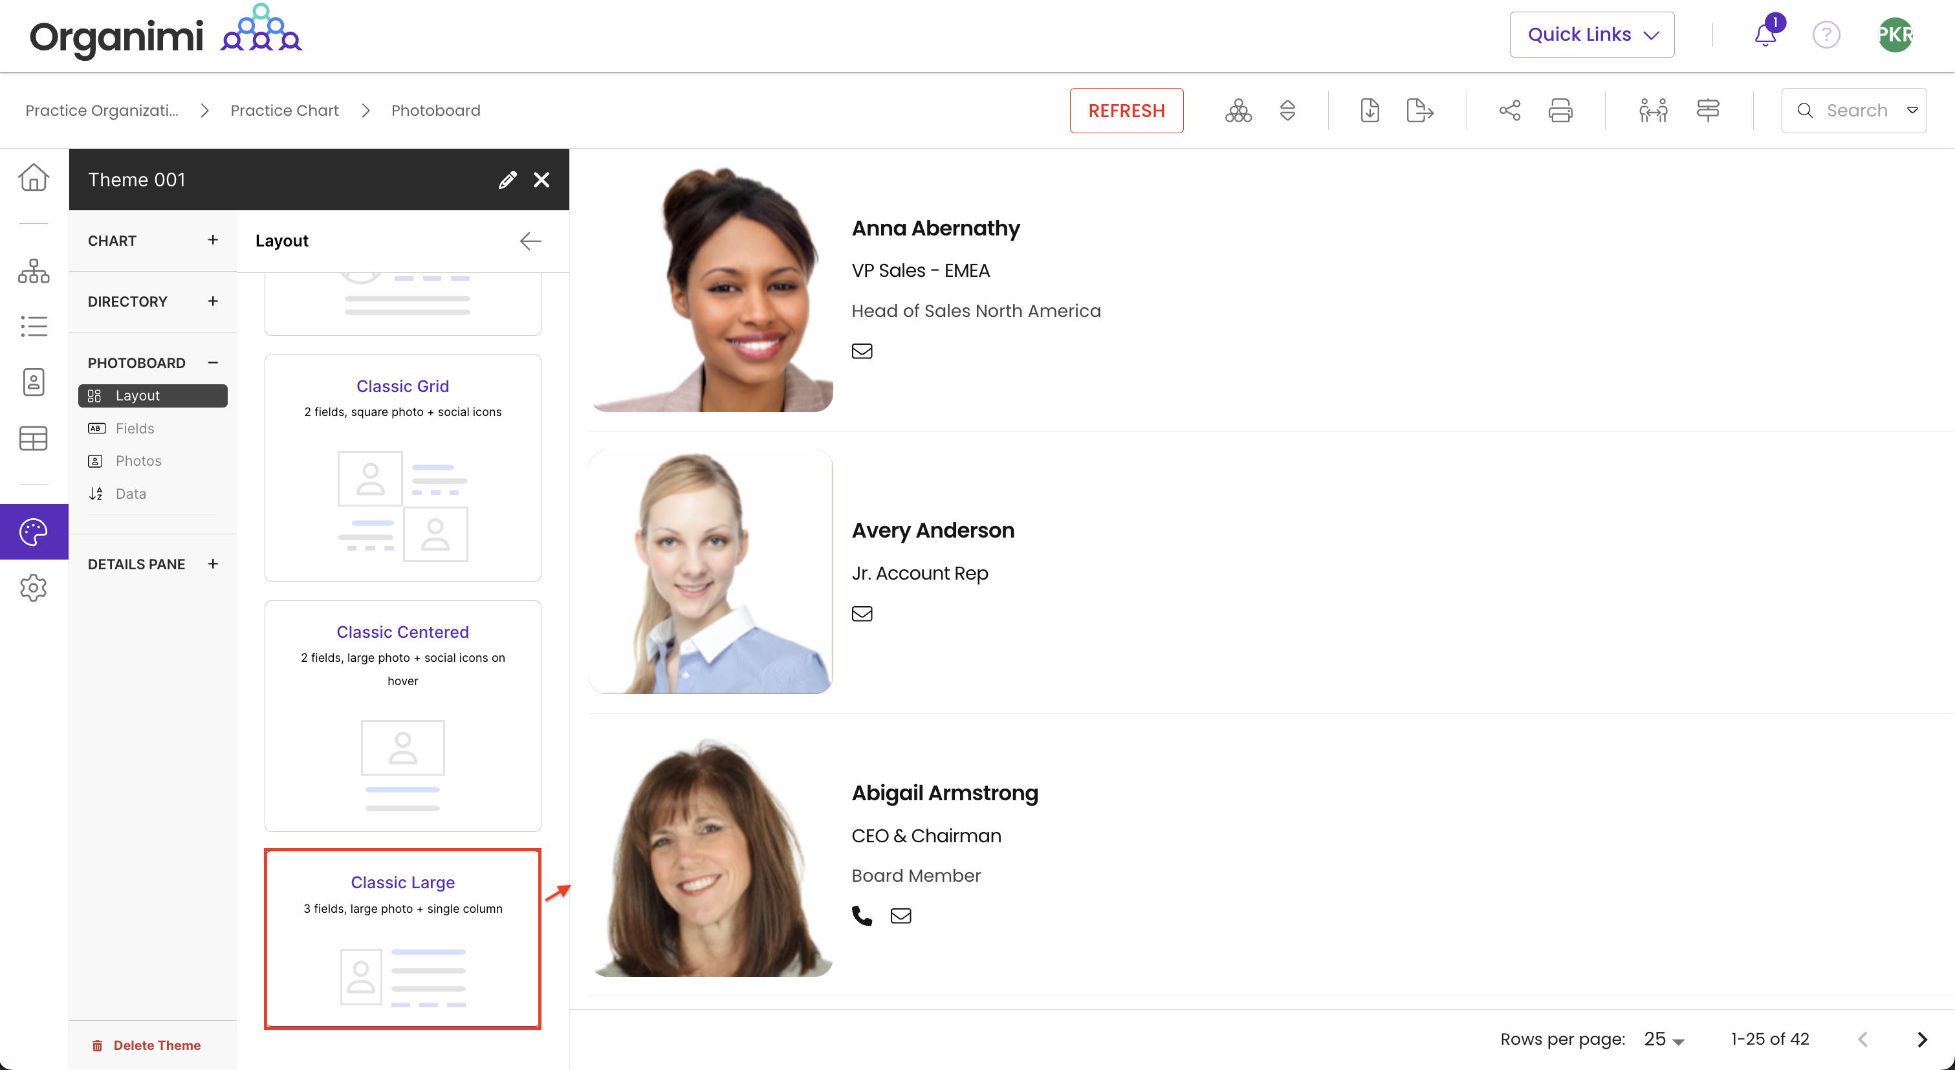1955x1070 pixels.
Task: Open the org chart view icon
Action: pos(34,271)
